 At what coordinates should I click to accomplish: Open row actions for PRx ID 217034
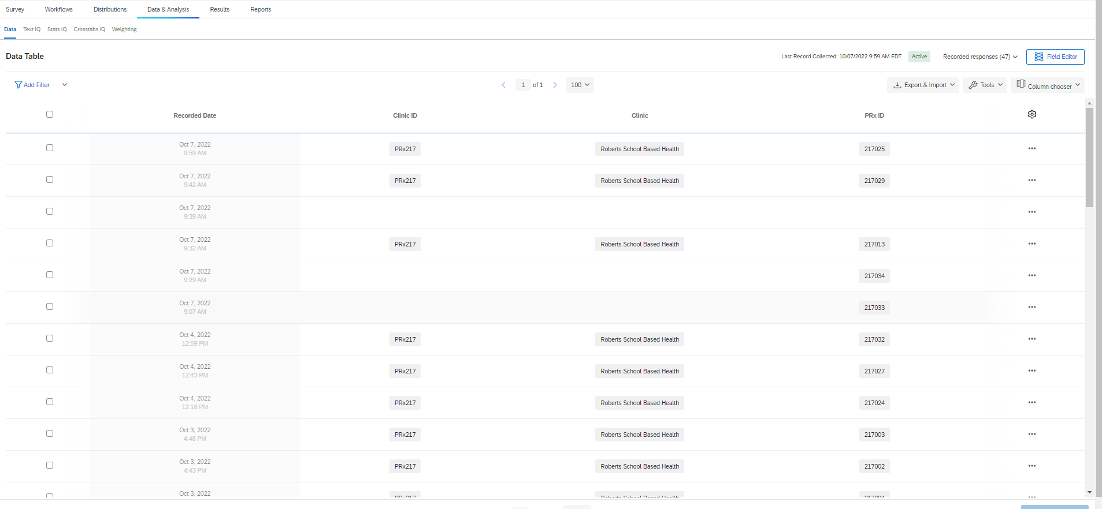[x=1031, y=276]
